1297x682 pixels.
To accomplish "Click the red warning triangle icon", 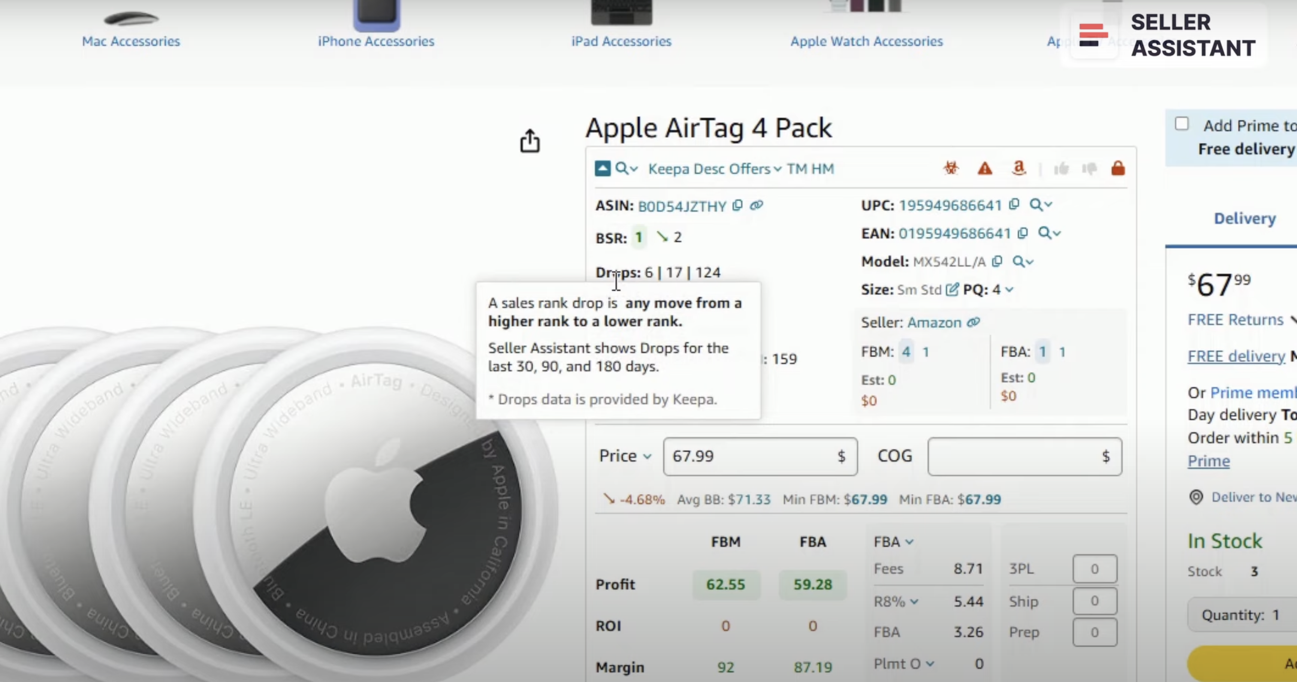I will click(985, 168).
